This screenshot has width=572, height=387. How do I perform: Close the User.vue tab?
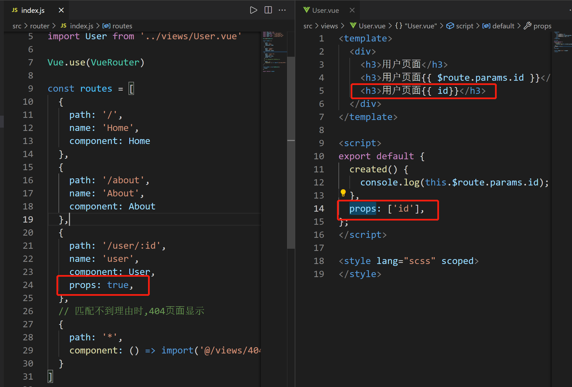[352, 10]
